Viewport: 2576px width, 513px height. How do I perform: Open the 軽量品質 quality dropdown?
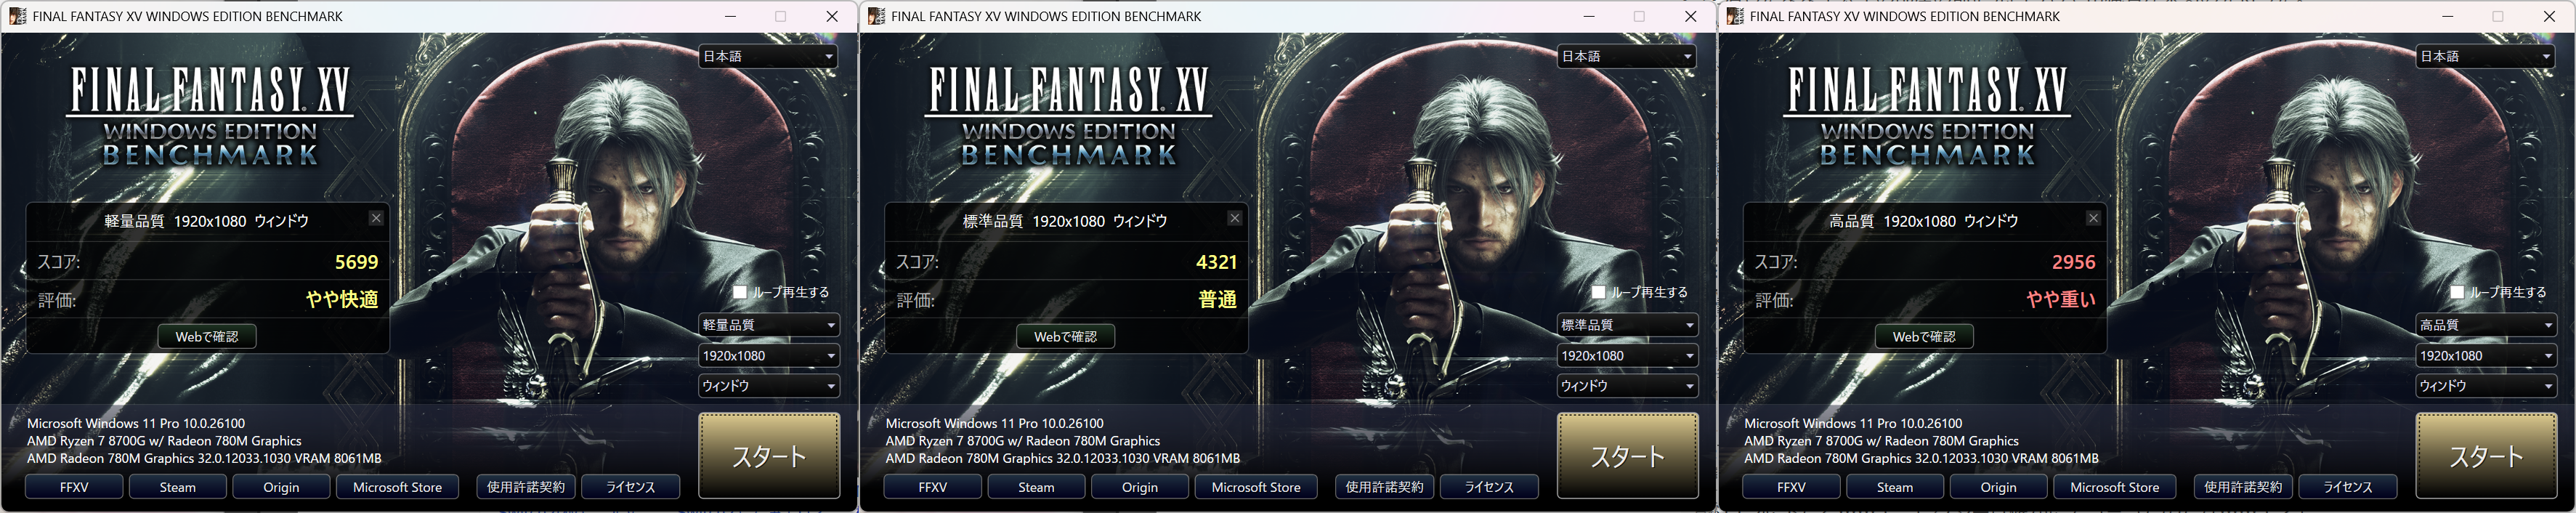point(768,325)
